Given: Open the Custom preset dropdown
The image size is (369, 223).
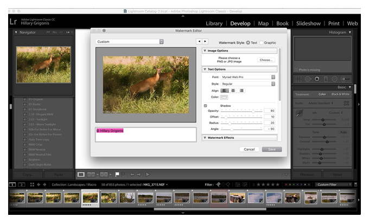Looking at the screenshot, I should coord(130,42).
